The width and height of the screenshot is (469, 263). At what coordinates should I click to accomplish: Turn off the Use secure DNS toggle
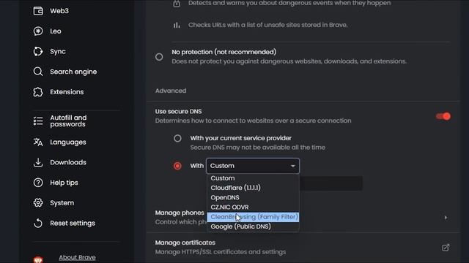click(443, 116)
